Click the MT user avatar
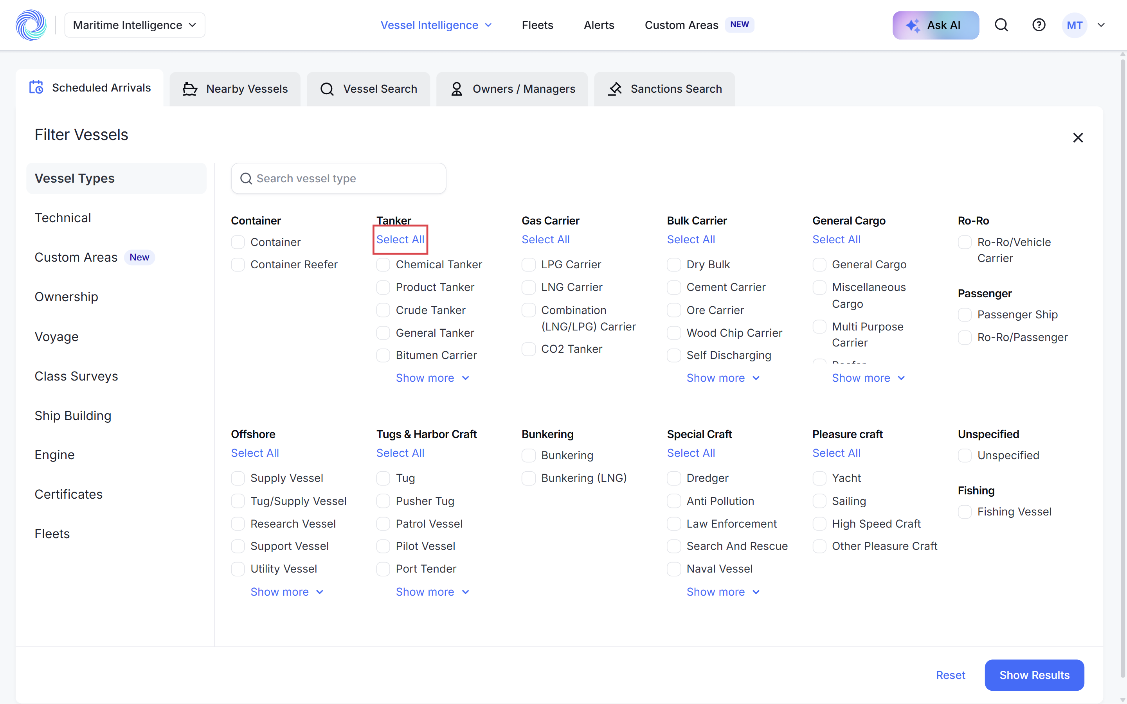Viewport: 1127px width, 704px height. (x=1074, y=25)
